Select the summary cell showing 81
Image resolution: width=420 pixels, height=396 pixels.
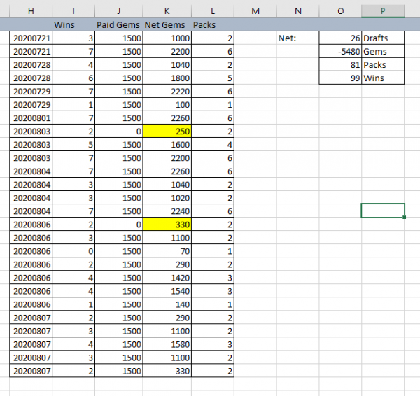pos(340,64)
